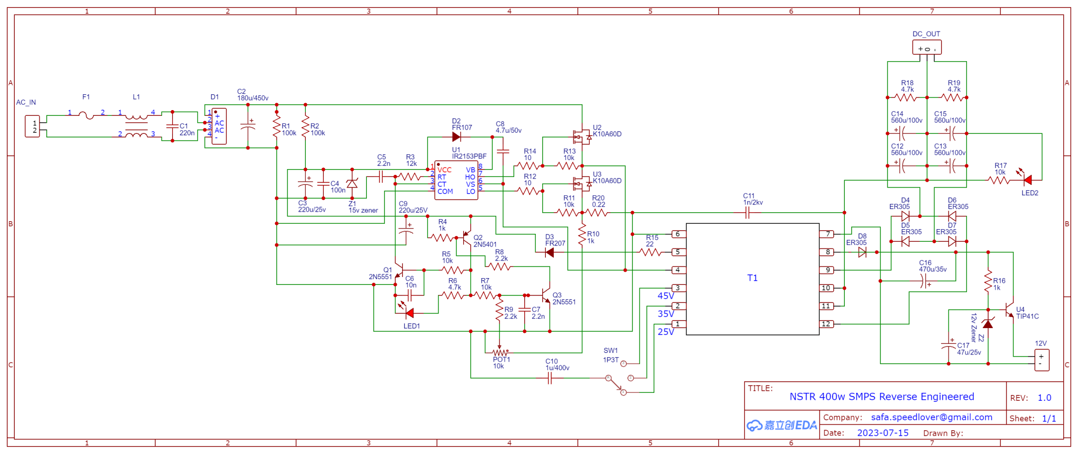Select the 'R13 10k' label
Screen dimensions: 1078x454
(x=569, y=154)
